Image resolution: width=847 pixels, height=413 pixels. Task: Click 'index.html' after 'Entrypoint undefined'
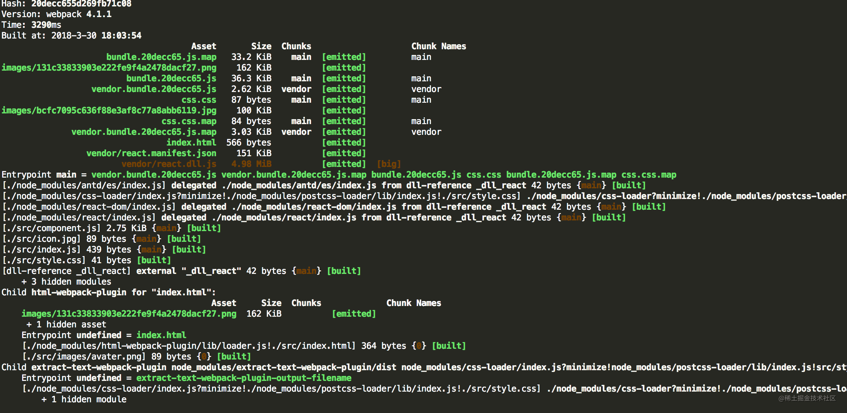[x=161, y=335]
